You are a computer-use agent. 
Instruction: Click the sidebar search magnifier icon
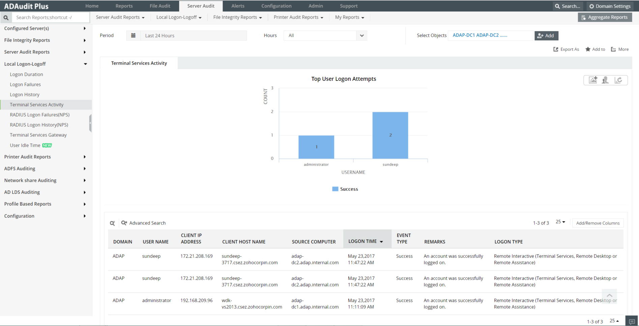click(x=6, y=17)
